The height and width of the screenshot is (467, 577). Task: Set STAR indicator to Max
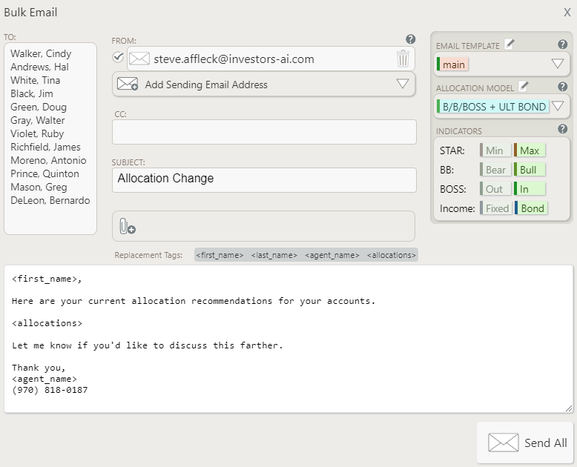[x=530, y=150]
